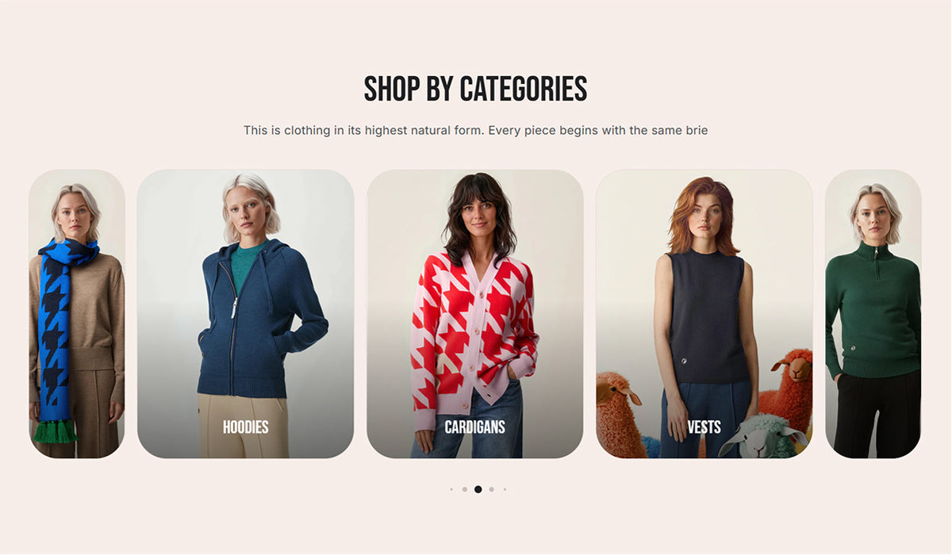Select the grey dot right of active dot

pyautogui.click(x=491, y=489)
